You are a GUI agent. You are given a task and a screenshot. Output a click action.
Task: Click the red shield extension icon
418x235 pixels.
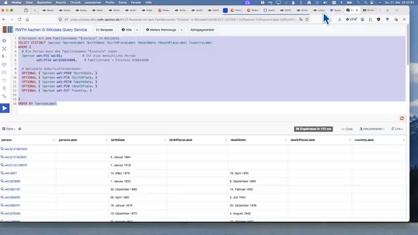[379, 20]
